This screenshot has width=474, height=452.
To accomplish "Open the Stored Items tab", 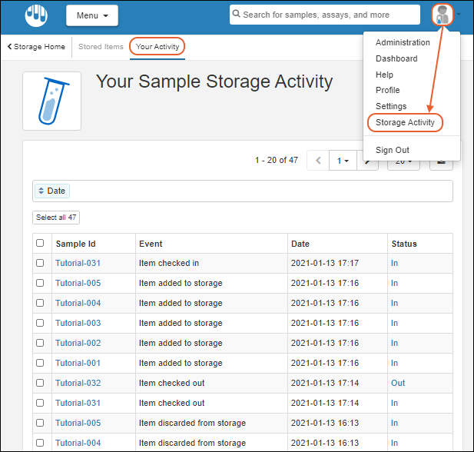I will pyautogui.click(x=101, y=47).
